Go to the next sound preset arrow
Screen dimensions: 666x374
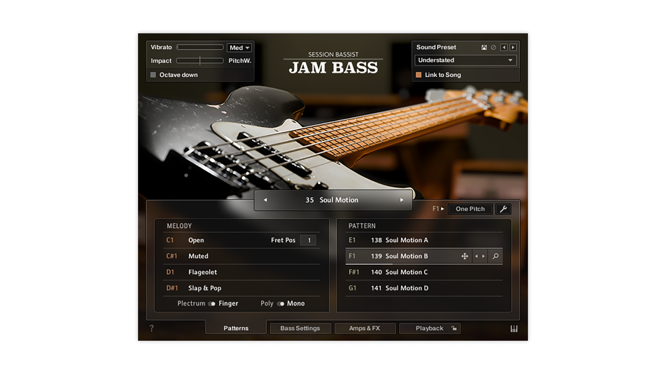tap(513, 47)
